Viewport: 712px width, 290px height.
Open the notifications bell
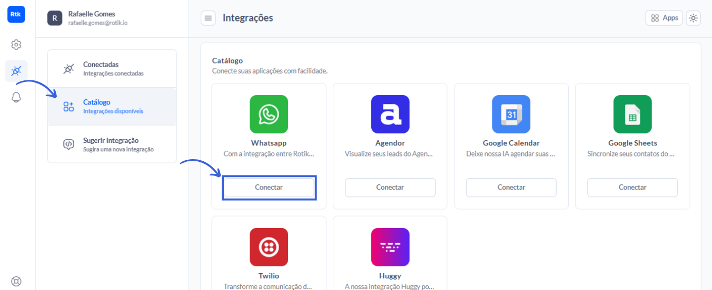[x=16, y=97]
